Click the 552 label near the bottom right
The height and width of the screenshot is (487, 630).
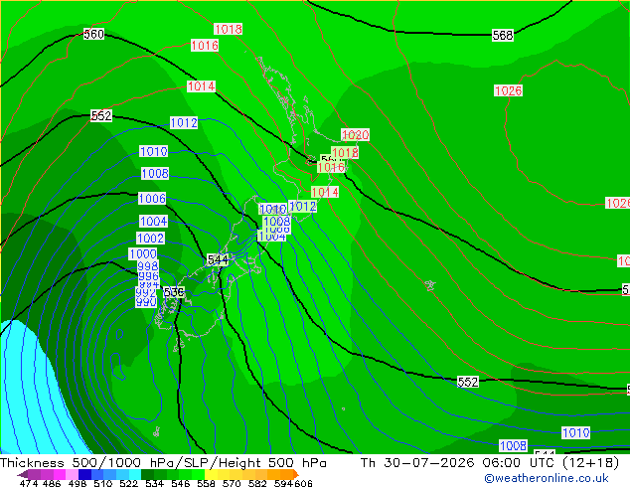[468, 382]
